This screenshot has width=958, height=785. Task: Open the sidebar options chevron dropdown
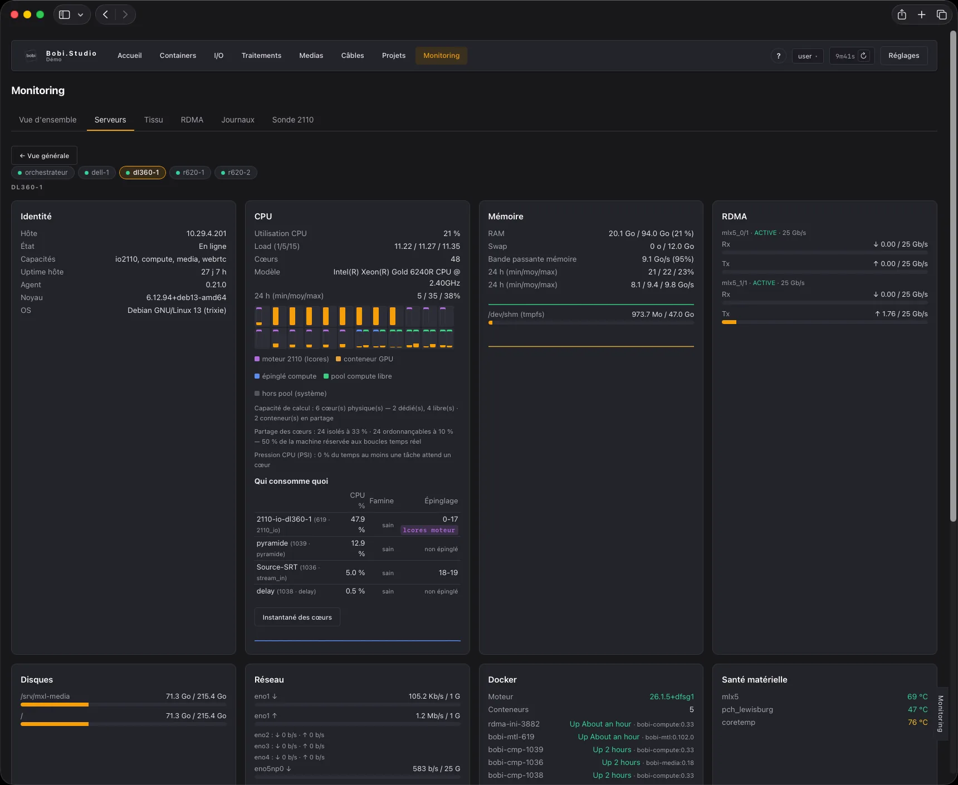pos(80,14)
